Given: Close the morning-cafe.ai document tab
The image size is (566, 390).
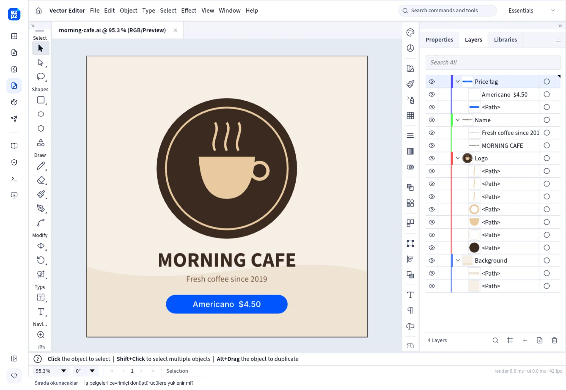Looking at the screenshot, I should 175,30.
